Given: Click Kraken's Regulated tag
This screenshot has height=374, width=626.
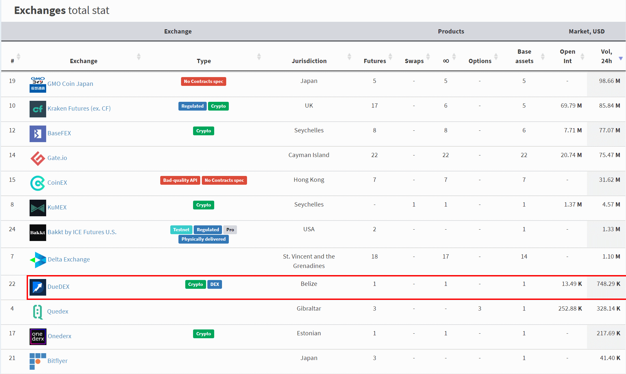Looking at the screenshot, I should pos(192,106).
